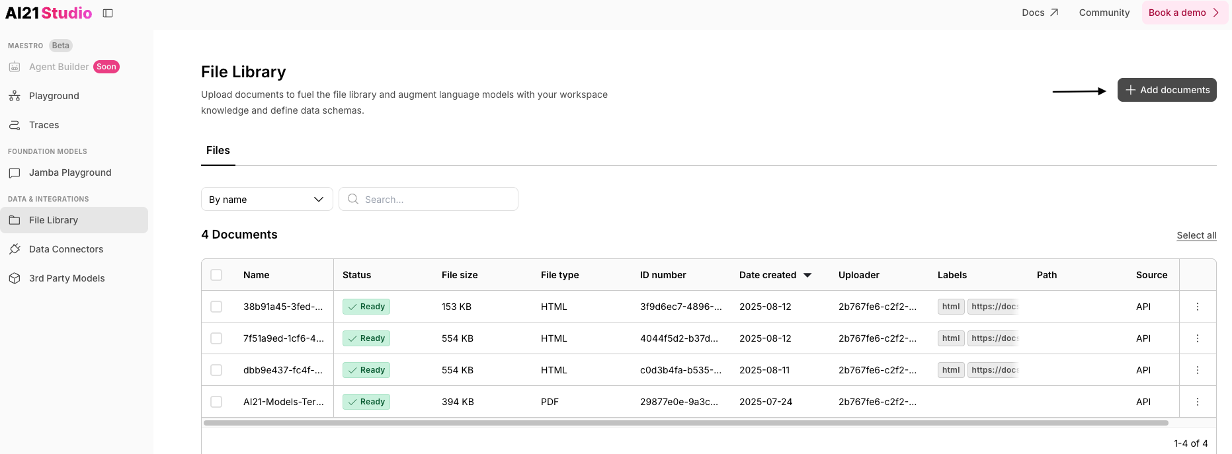Open actions menu for 38b91a45-3fed row
The image size is (1232, 454).
pos(1198,307)
